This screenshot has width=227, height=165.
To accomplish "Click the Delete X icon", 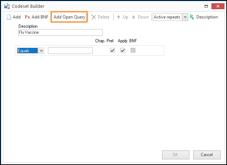I will [94, 17].
